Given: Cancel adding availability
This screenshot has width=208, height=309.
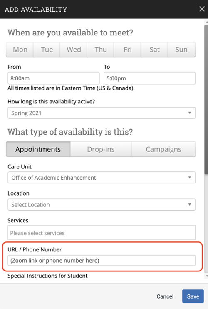Looking at the screenshot, I should [x=165, y=296].
